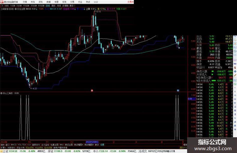Open the 发现 menu
Image resolution: width=237 pixels, height=153 pixels.
coord(64,2)
